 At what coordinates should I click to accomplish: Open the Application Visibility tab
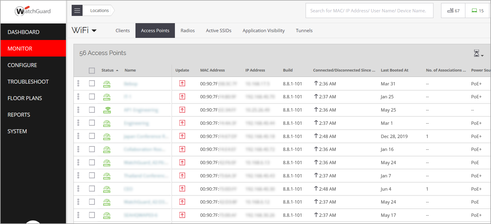coord(263,31)
